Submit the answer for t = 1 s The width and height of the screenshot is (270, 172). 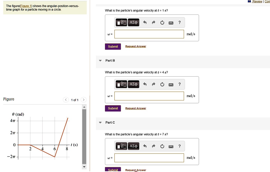click(x=113, y=47)
